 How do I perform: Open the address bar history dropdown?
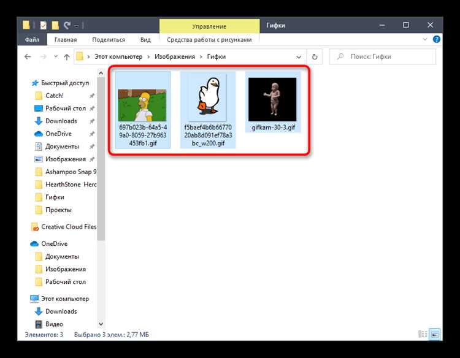click(299, 57)
